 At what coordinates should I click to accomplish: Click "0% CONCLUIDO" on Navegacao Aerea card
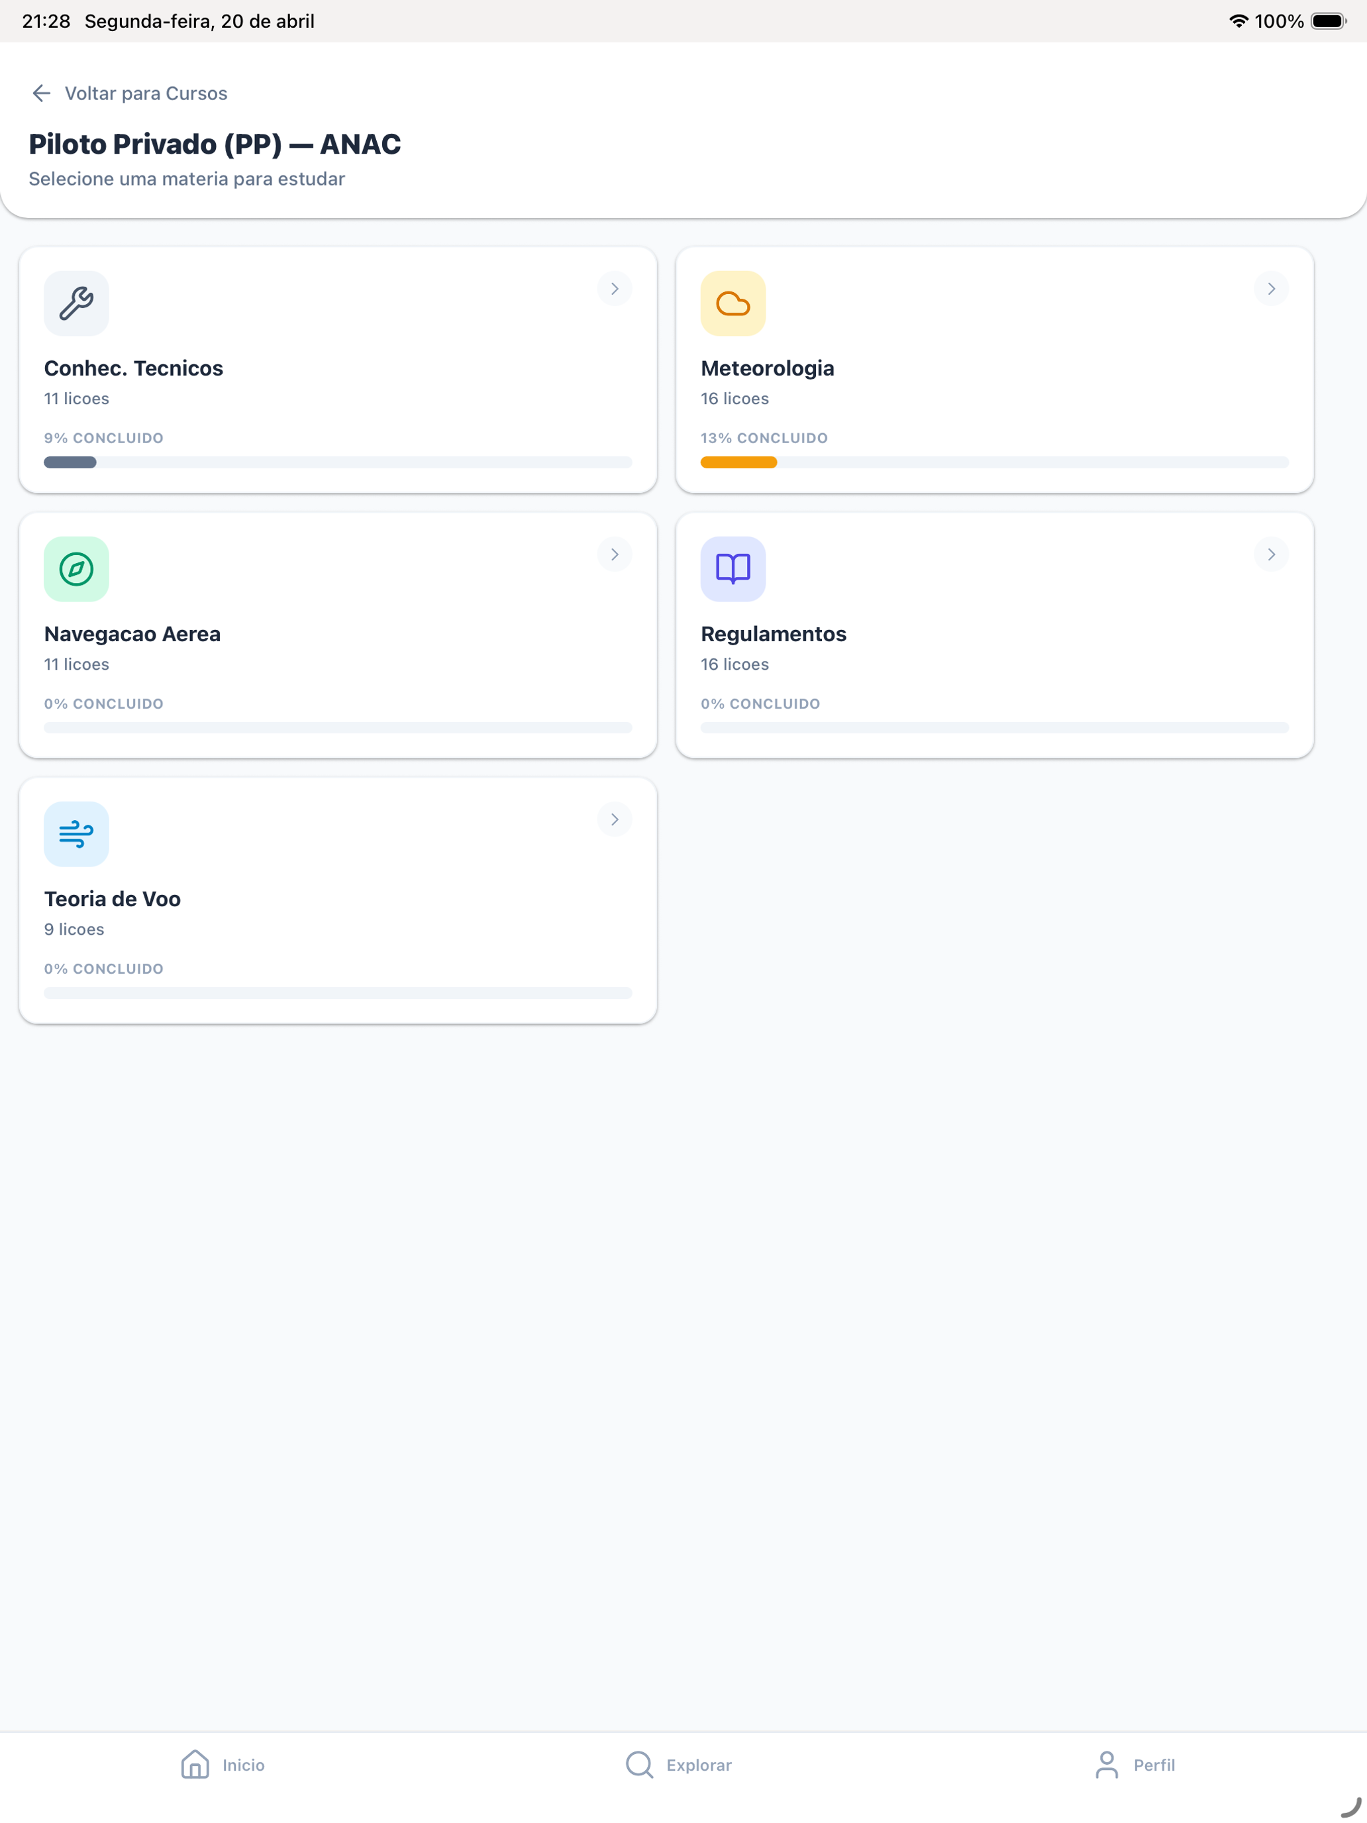[104, 703]
